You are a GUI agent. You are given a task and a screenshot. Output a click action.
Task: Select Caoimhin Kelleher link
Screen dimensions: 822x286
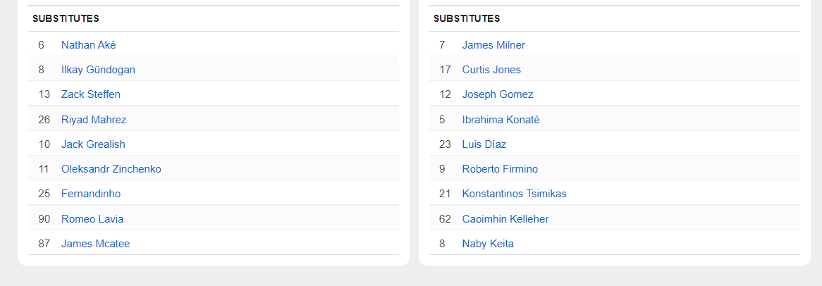(x=505, y=219)
